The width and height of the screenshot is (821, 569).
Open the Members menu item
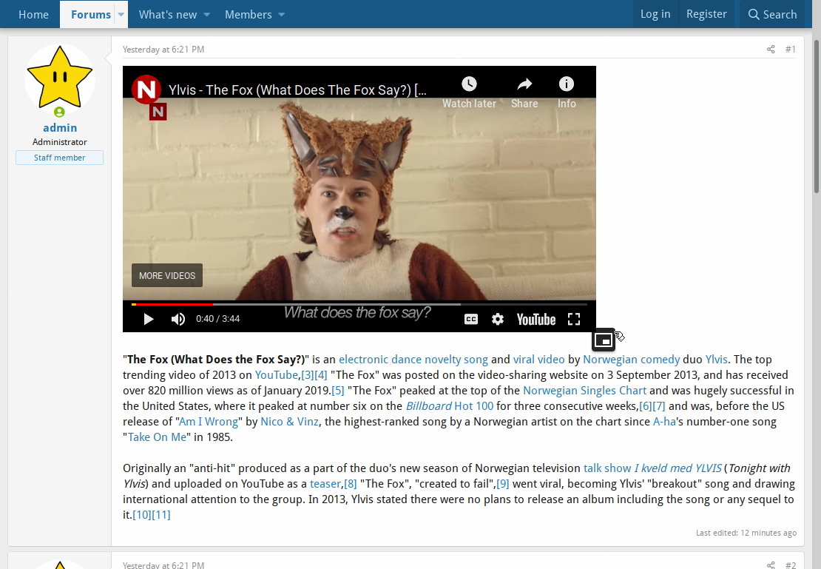[249, 14]
